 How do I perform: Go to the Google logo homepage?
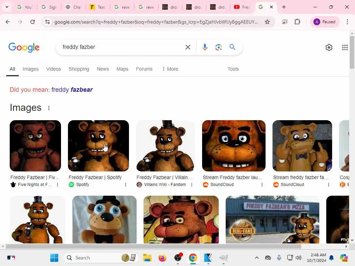coord(24,47)
